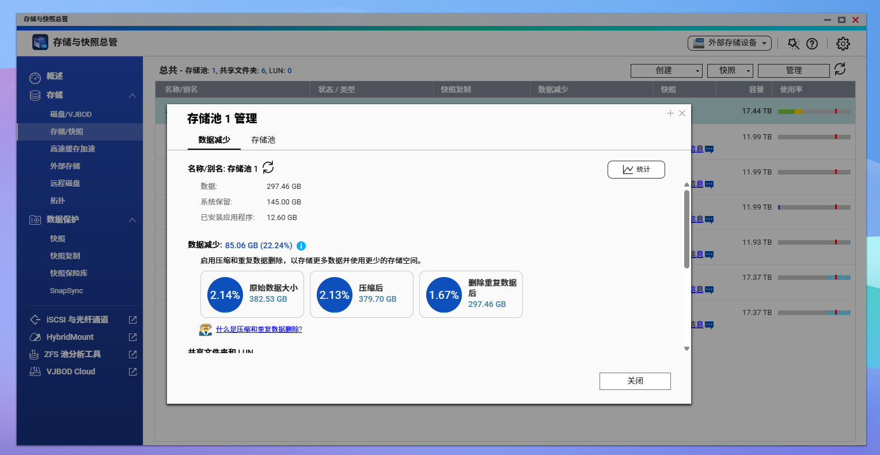Screen dimensions: 880x455
Task: Open the 外部存储设备 dropdown
Action: [730, 43]
